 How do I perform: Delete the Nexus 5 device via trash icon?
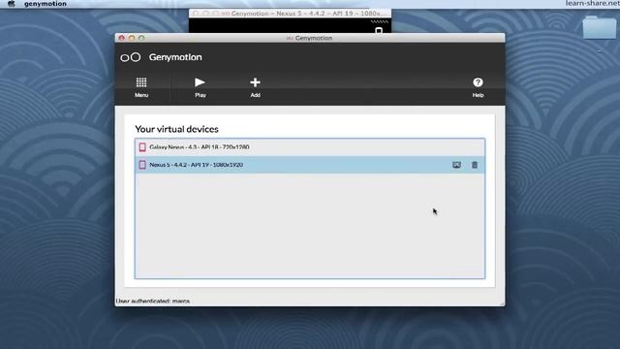point(475,165)
